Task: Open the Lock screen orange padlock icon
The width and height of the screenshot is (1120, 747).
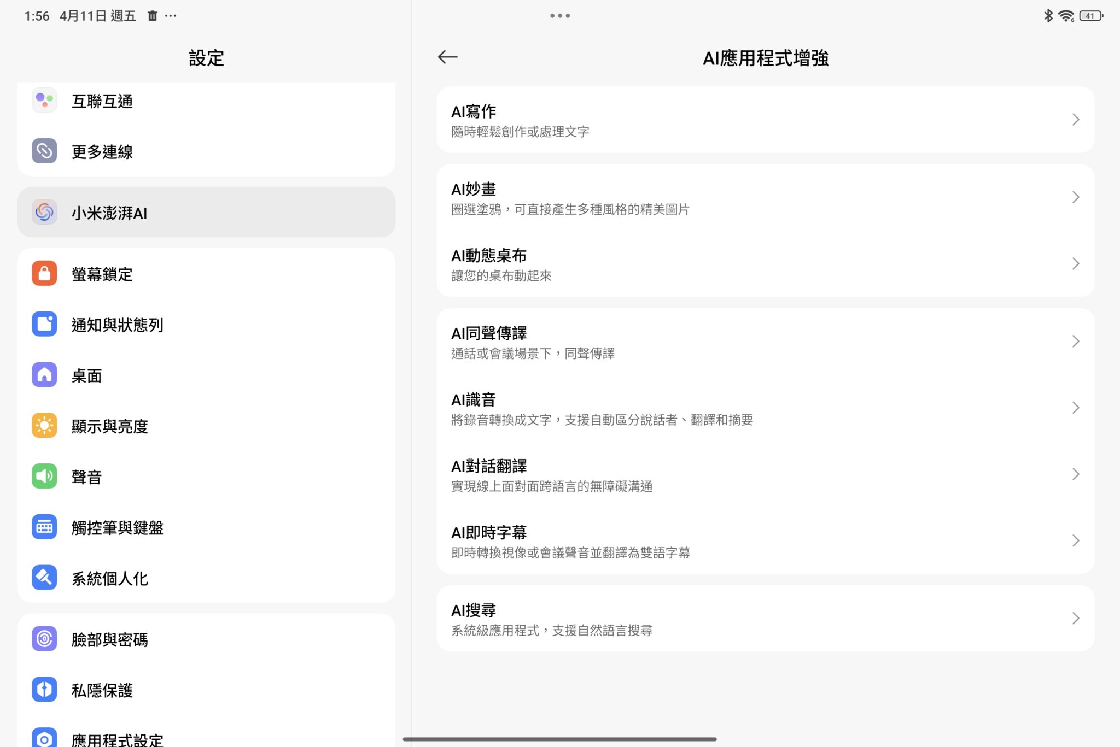Action: [x=44, y=274]
